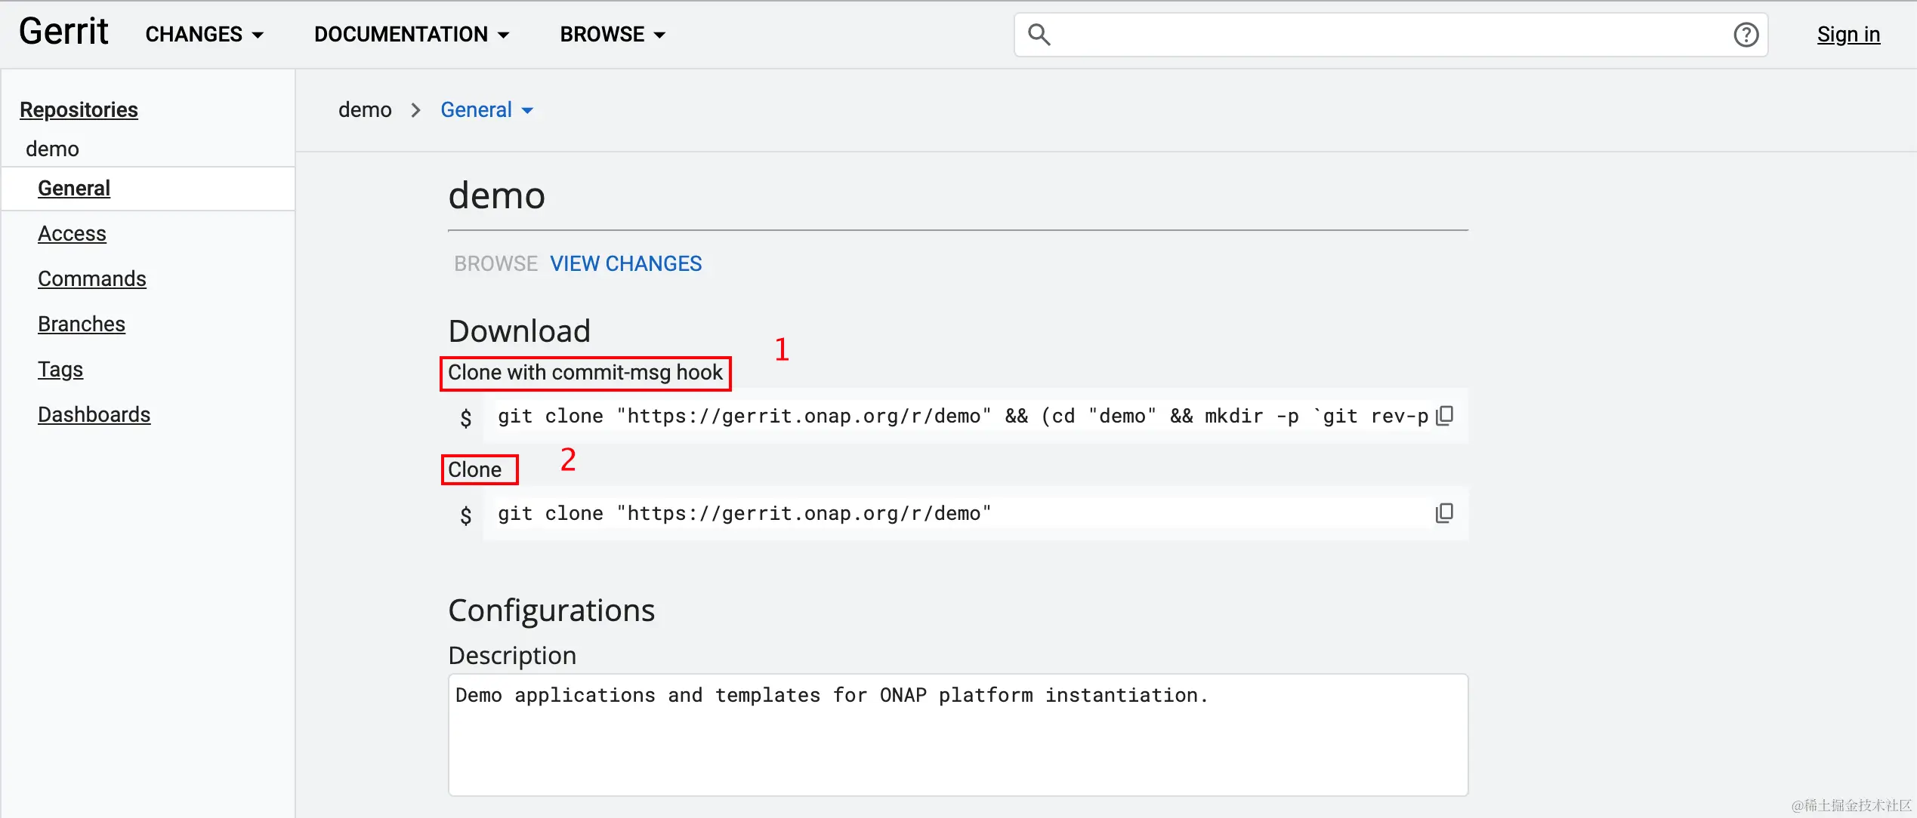Viewport: 1917px width, 818px height.
Task: Click the Download section heading
Action: click(x=520, y=331)
